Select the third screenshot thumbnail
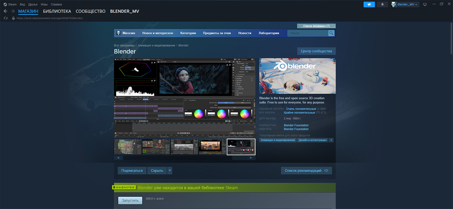 (184, 147)
